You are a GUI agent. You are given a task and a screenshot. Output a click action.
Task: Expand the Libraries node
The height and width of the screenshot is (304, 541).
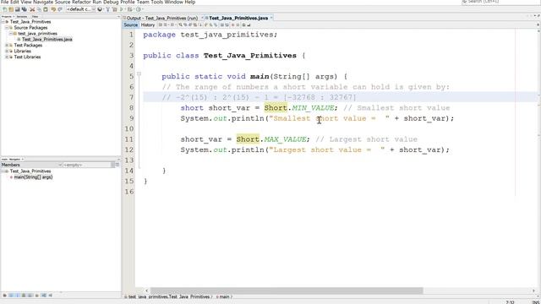tap(7, 51)
